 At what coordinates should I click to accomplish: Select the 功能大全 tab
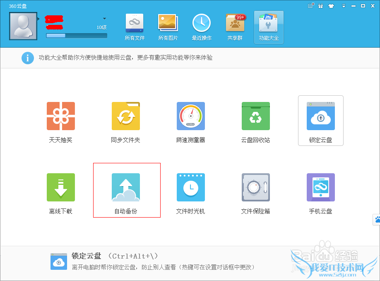point(269,27)
